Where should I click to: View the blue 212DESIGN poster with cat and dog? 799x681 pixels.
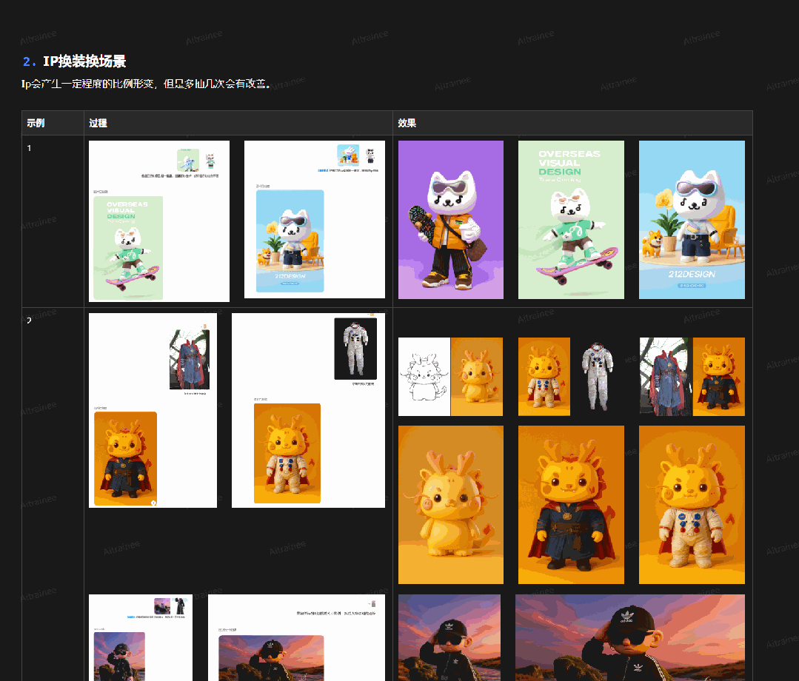(691, 219)
